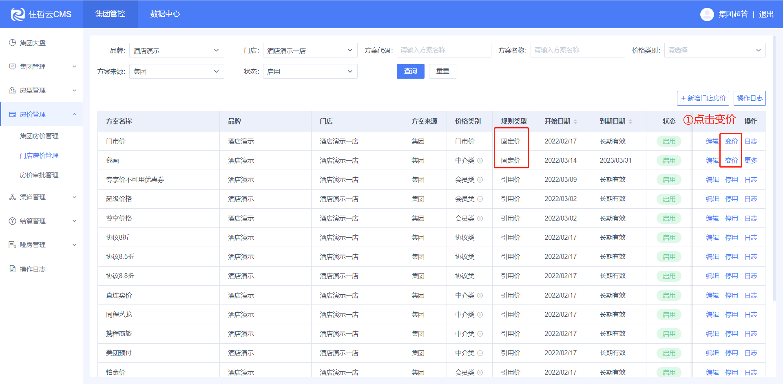
Task: Switch to the 数据中心 top tab
Action: [x=165, y=14]
